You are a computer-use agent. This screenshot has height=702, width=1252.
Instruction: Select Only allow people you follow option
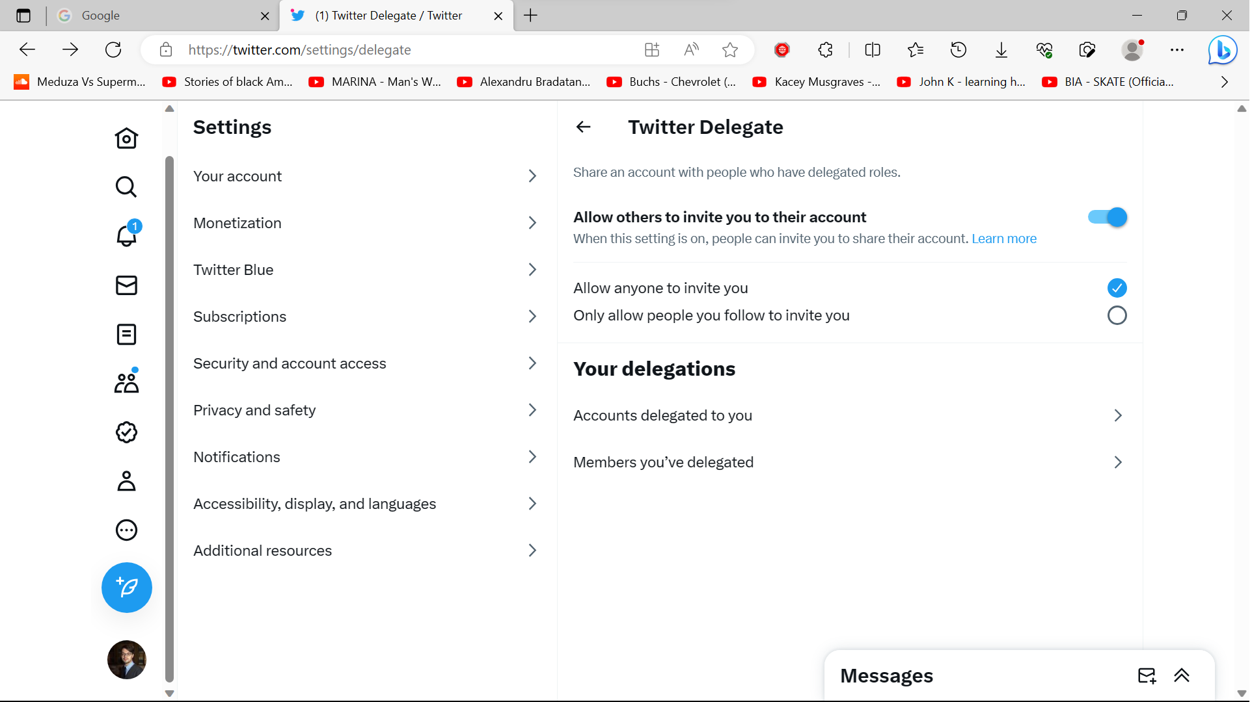(1117, 315)
